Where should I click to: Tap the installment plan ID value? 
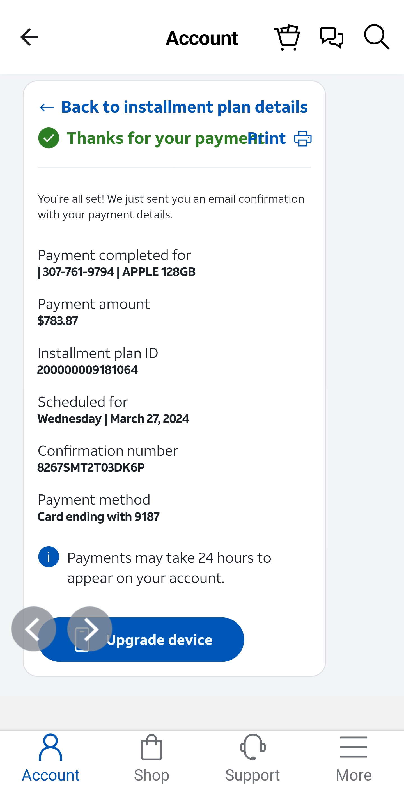(87, 370)
